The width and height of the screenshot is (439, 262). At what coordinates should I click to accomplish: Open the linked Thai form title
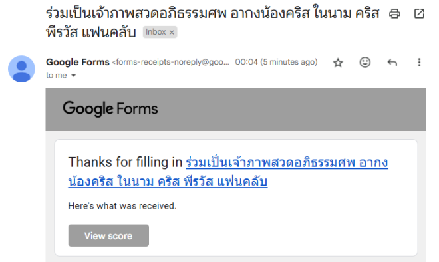[228, 172]
